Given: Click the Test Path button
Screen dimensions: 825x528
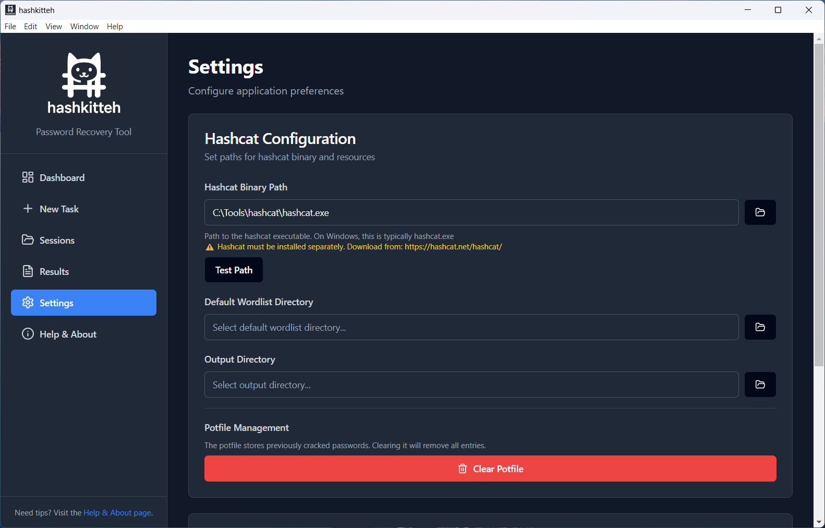Looking at the screenshot, I should click(x=234, y=270).
